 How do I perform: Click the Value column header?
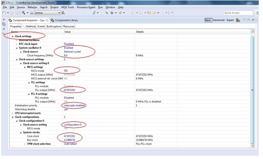(67, 32)
